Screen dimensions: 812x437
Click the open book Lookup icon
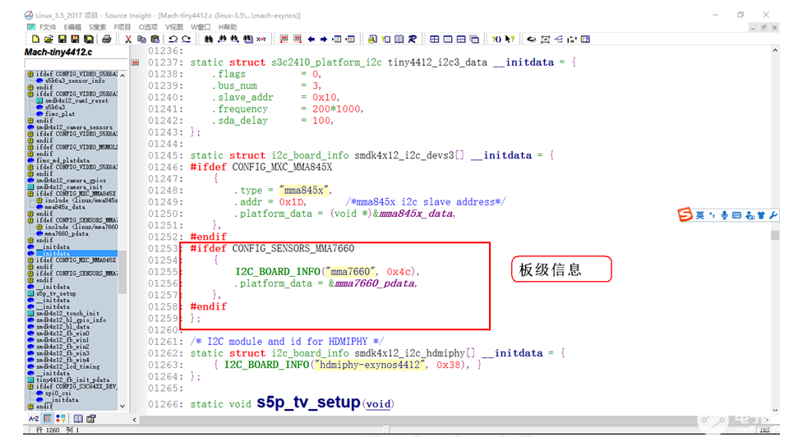(x=399, y=39)
